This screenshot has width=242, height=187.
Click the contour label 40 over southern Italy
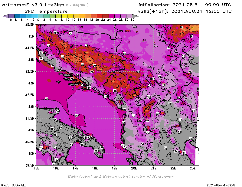click(x=52, y=129)
